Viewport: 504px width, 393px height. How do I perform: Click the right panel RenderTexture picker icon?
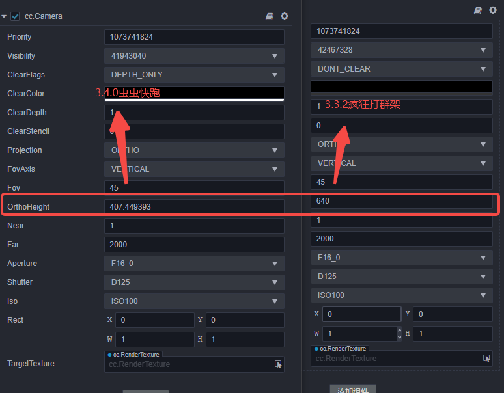tap(486, 359)
